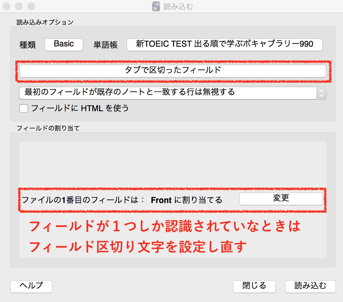343x302 pixels.
Task: Click the ファイルの1番目のフィールドは label text
Action: tap(83, 200)
